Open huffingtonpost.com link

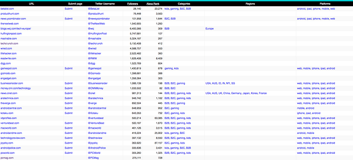(11, 34)
